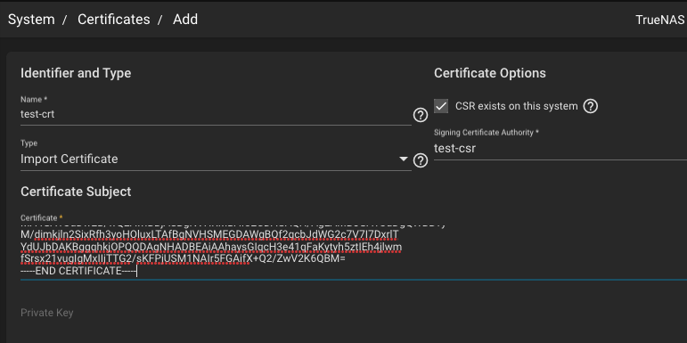Open help for the Name field
The width and height of the screenshot is (687, 343).
click(421, 115)
